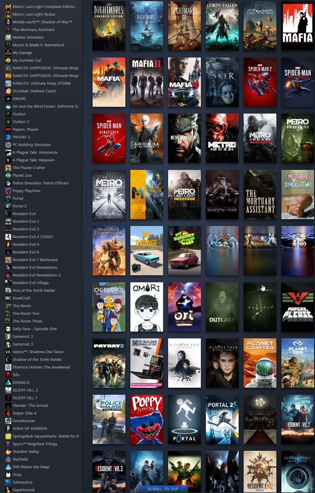315x493 pixels.
Task: Open Sekiro: Shadows Die Twice from list
Action: coord(38,352)
